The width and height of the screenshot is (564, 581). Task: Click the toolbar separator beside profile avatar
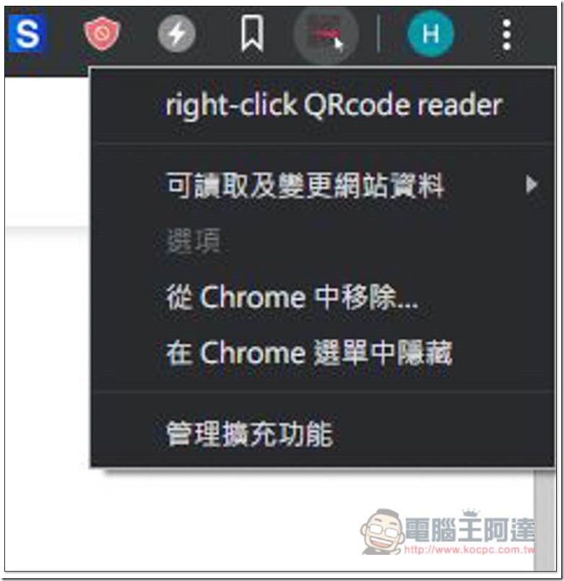pyautogui.click(x=378, y=34)
